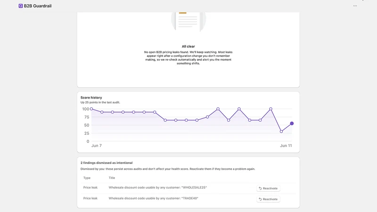Click the 50 y-axis label
Image resolution: width=377 pixels, height=212 pixels.
(87, 125)
